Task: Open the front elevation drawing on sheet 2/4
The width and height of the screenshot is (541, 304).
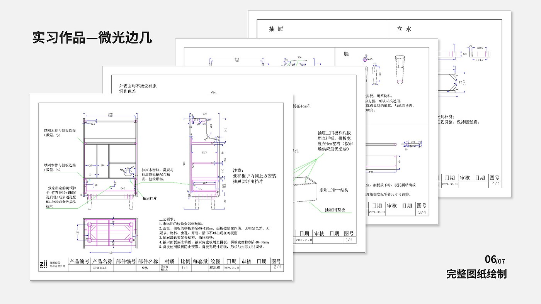Action: pos(111,162)
